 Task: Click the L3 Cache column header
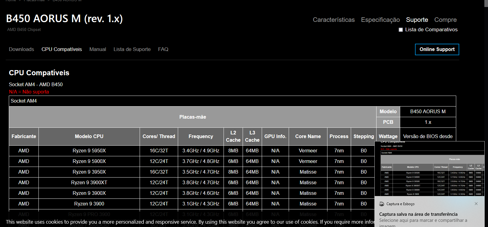[x=252, y=137]
